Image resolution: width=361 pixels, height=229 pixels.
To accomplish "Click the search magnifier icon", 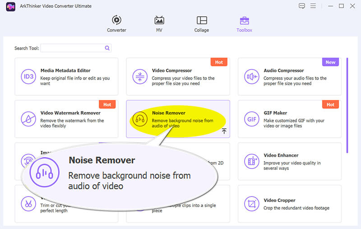I will 107,48.
